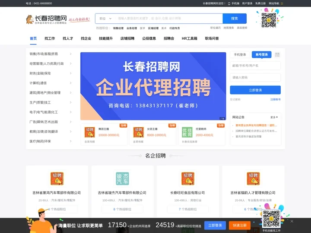Viewport: 311px width, 233px height.
Task: Click the 企业代理招聘 banner
Action: click(153, 86)
